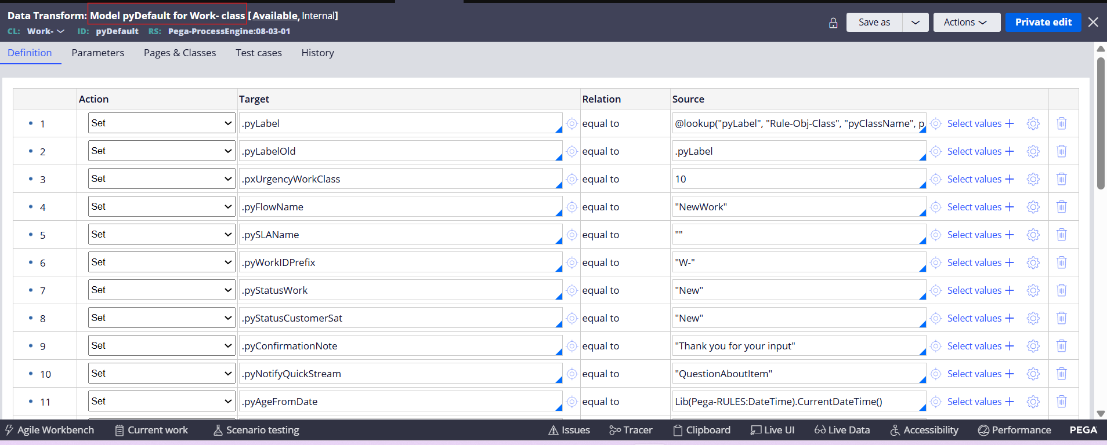The image size is (1107, 445).
Task: Click the lock icon beside Save as
Action: [x=833, y=23]
